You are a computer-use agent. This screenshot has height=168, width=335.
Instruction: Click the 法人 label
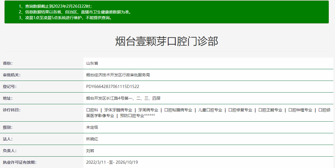coord(8,139)
